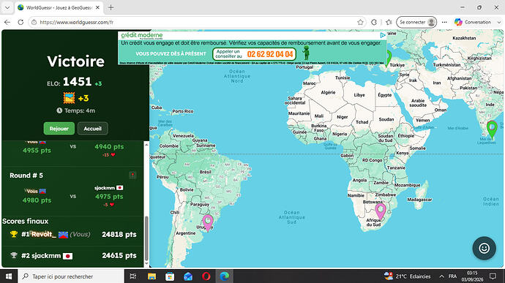Screen dimensions: 505x283
Task: Open Outlook mail from taskbar
Action: click(x=188, y=276)
